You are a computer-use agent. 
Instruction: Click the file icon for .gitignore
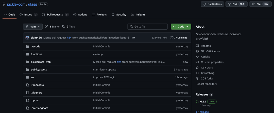pyautogui.click(x=27, y=92)
